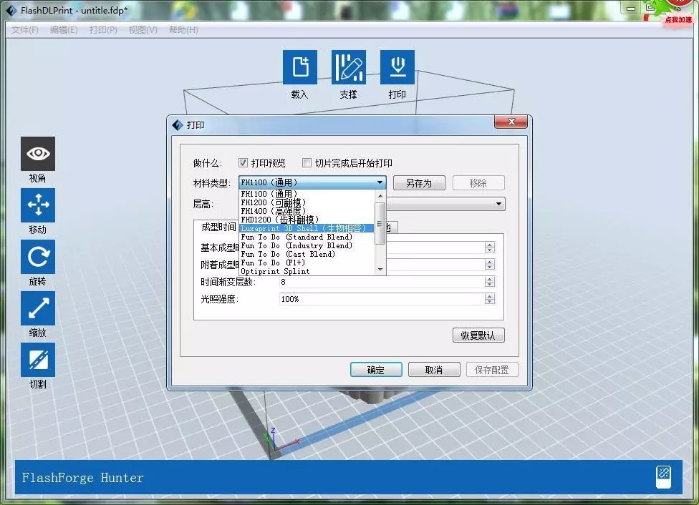Click the 打印 (Print) toolbar icon
699x505 pixels.
[397, 67]
